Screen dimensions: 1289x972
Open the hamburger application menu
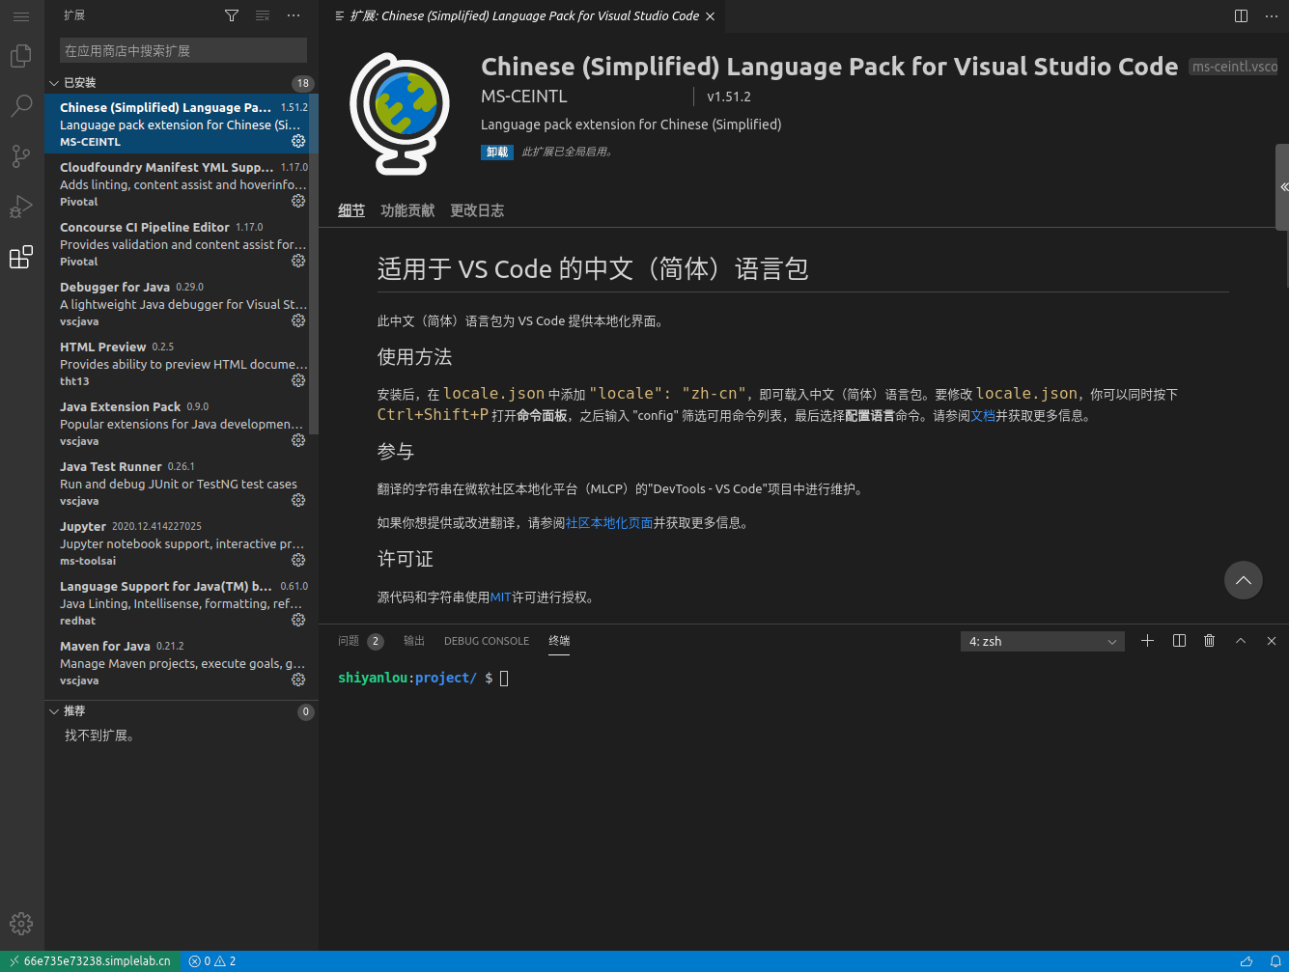point(21,16)
